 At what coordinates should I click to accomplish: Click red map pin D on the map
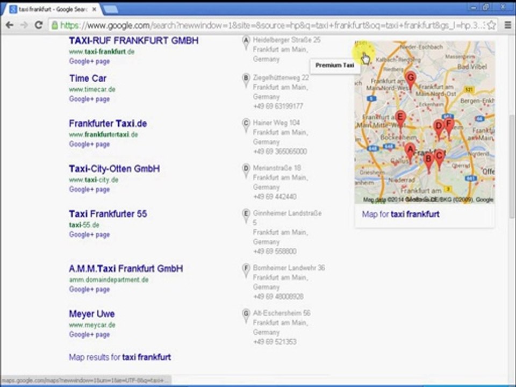439,128
